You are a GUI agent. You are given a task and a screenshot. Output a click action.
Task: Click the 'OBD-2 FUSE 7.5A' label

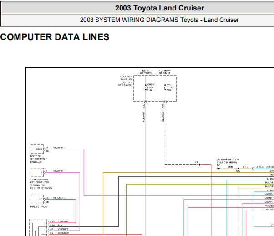(151, 87)
